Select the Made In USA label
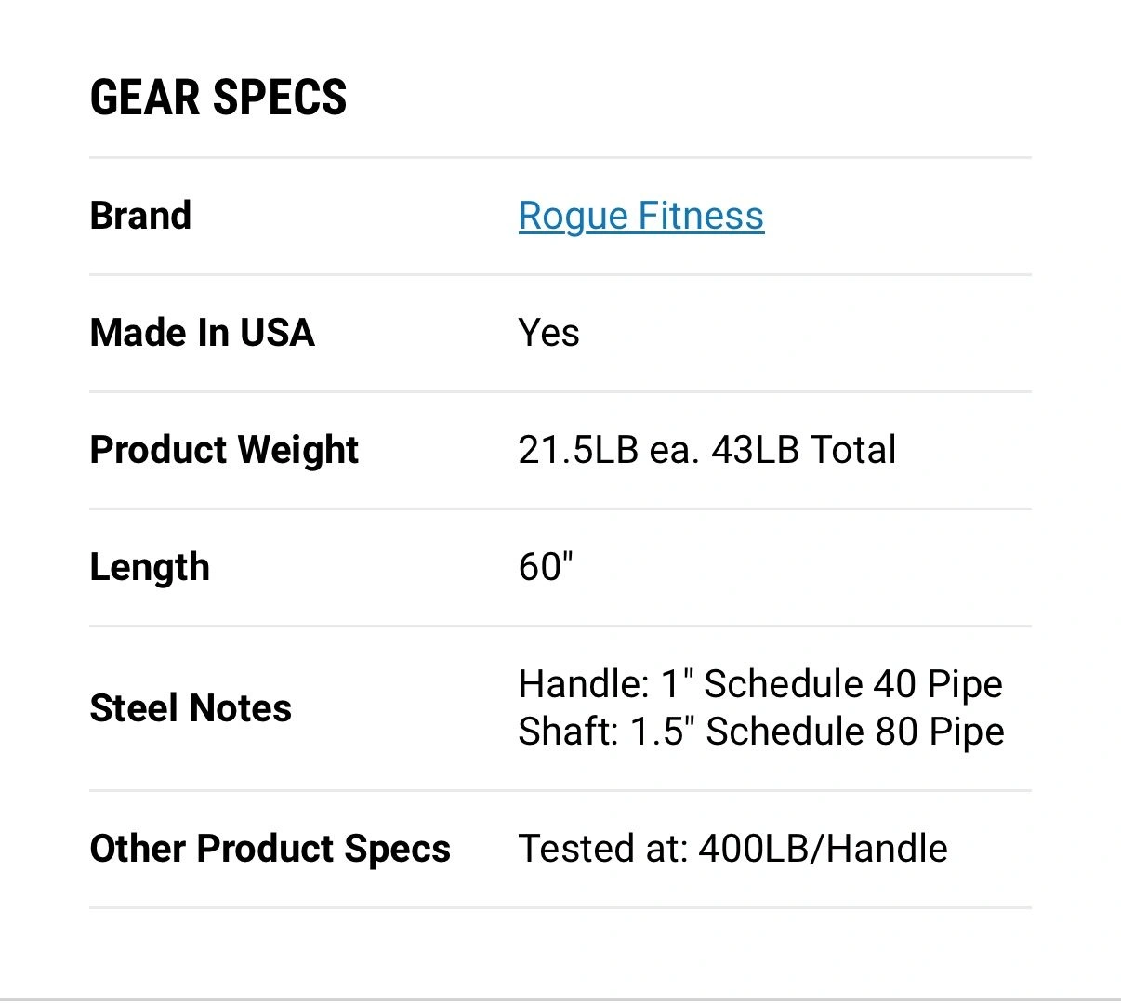This screenshot has width=1121, height=1003. click(x=202, y=333)
